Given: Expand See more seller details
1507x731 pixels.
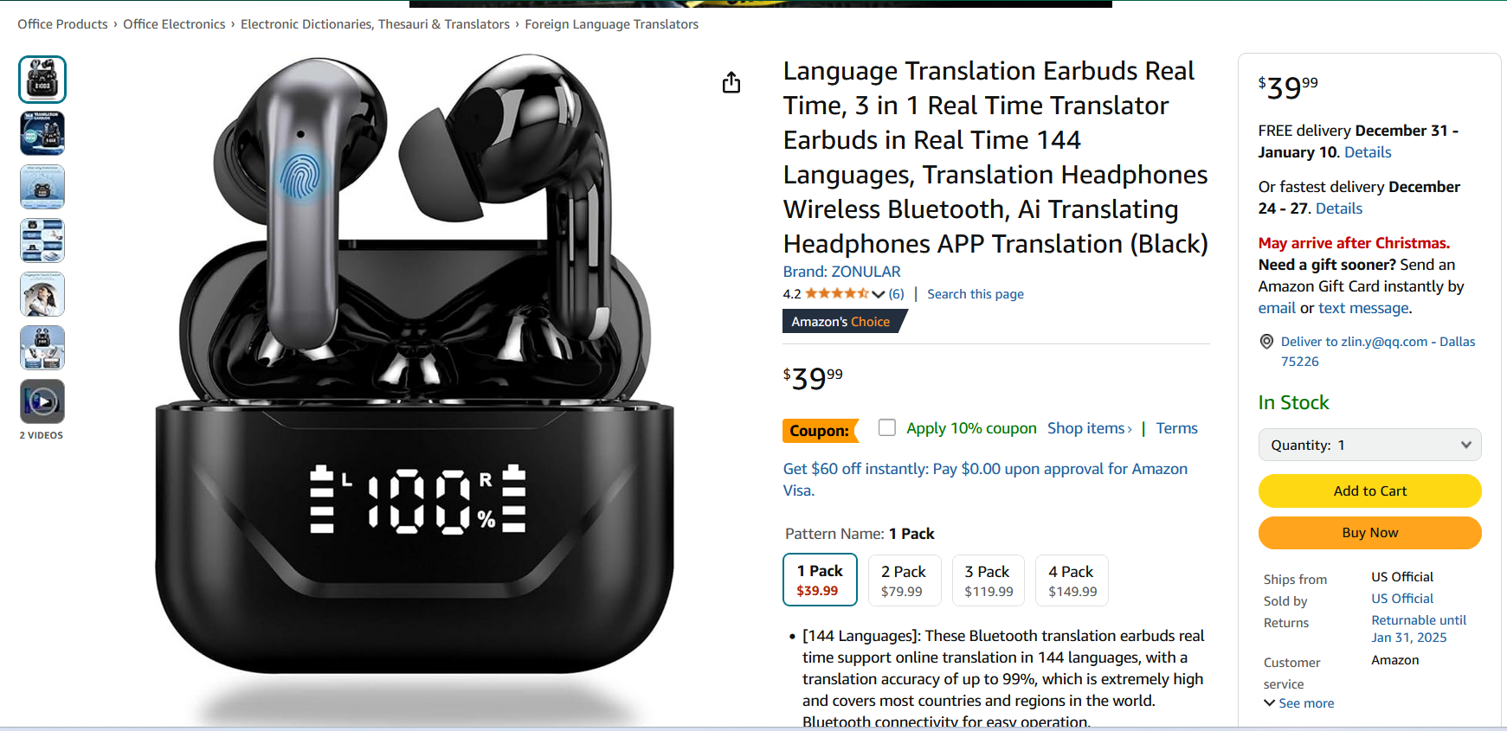Looking at the screenshot, I should coord(1298,703).
